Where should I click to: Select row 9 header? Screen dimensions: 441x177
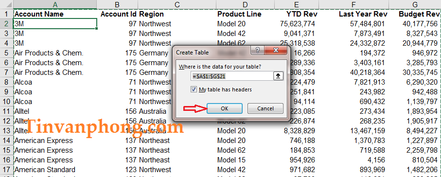click(x=6, y=92)
